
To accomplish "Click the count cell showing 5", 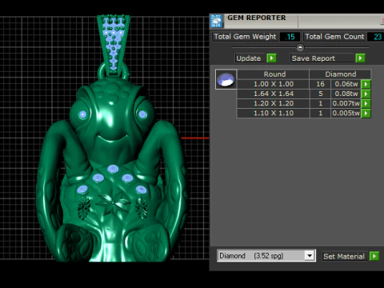I will point(320,94).
